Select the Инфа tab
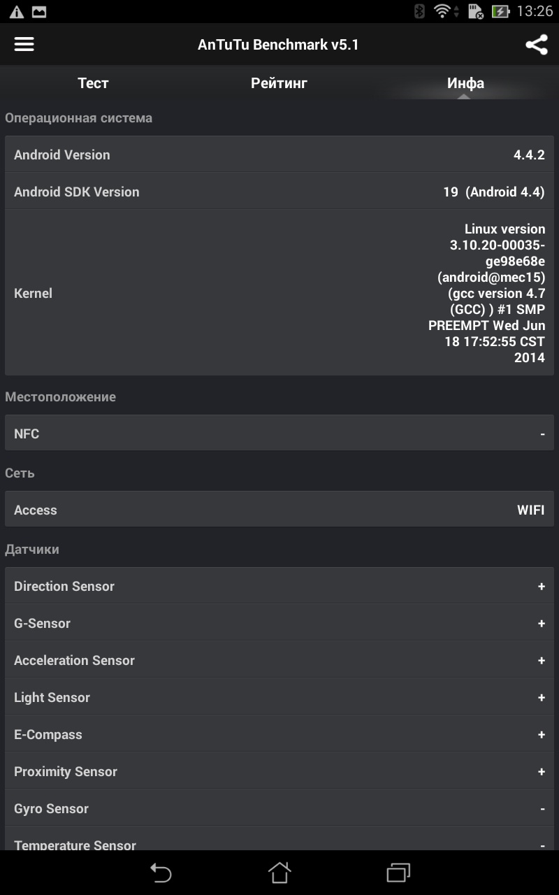This screenshot has width=559, height=895. pyautogui.click(x=465, y=83)
